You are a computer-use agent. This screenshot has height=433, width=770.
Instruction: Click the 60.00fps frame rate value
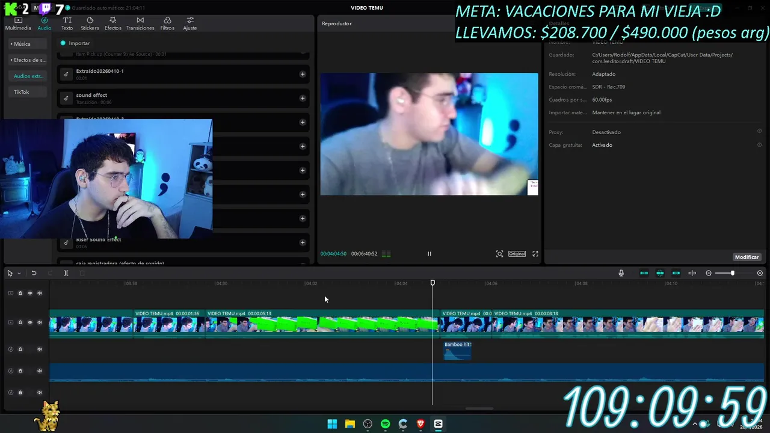click(x=602, y=100)
